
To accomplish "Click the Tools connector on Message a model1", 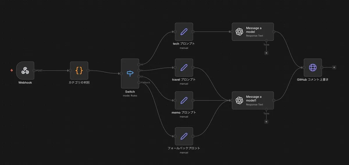I will (266, 110).
